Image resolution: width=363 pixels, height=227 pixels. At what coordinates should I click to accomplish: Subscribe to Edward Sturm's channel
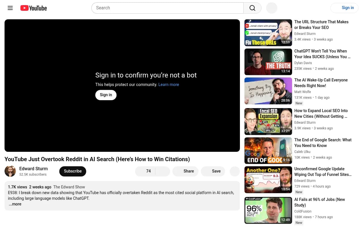pyautogui.click(x=73, y=171)
